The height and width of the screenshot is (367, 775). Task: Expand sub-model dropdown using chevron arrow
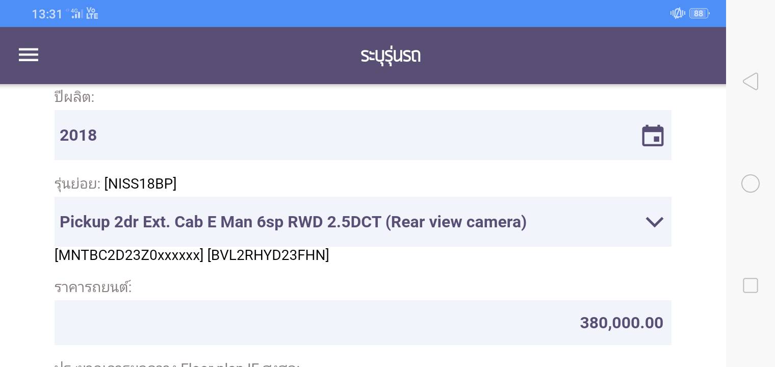[x=655, y=222]
